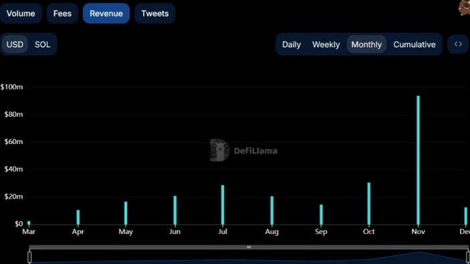Click the $80m axis label

[13, 115]
